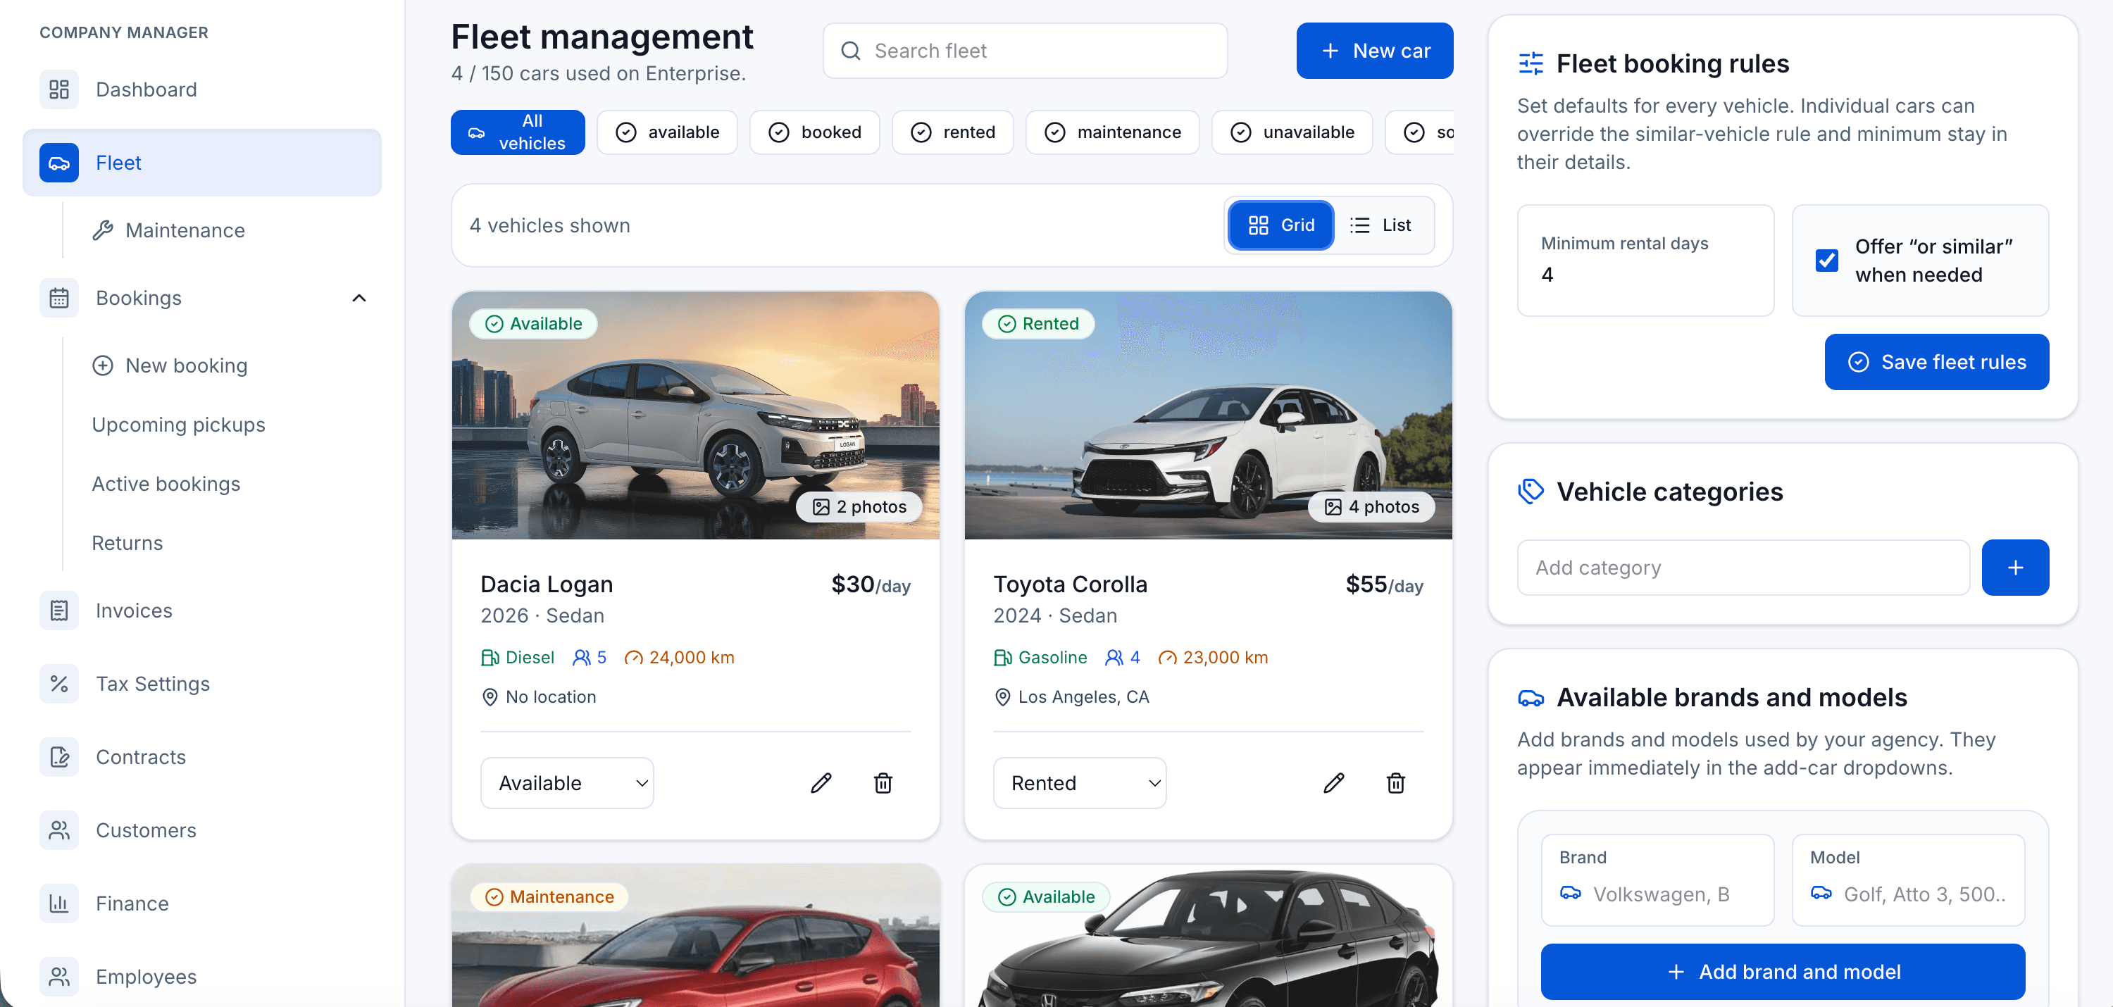Click the Available brands and models car icon
Image resolution: width=2113 pixels, height=1007 pixels.
[1531, 698]
